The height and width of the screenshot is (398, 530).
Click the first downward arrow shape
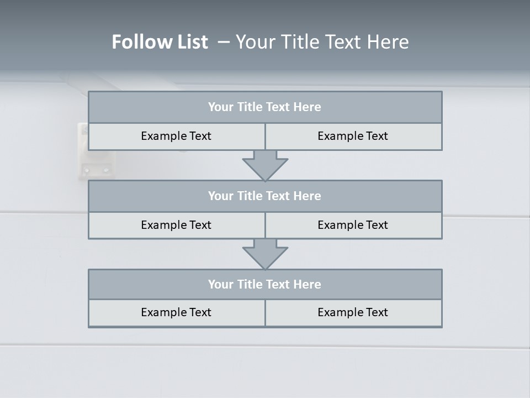tap(265, 165)
